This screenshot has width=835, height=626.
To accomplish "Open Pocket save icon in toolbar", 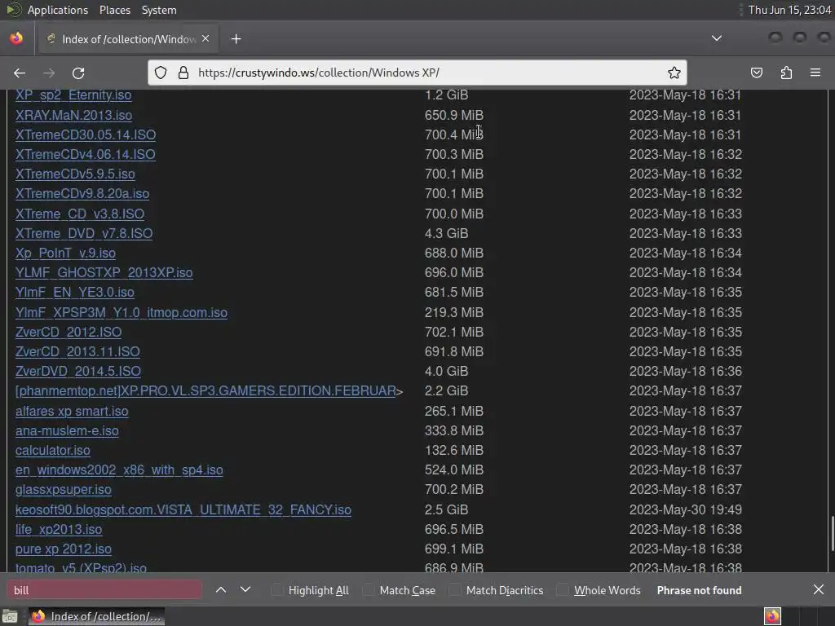I will pyautogui.click(x=757, y=73).
